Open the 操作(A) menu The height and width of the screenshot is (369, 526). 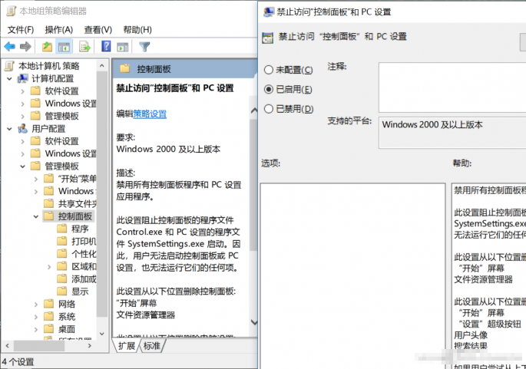click(x=58, y=29)
